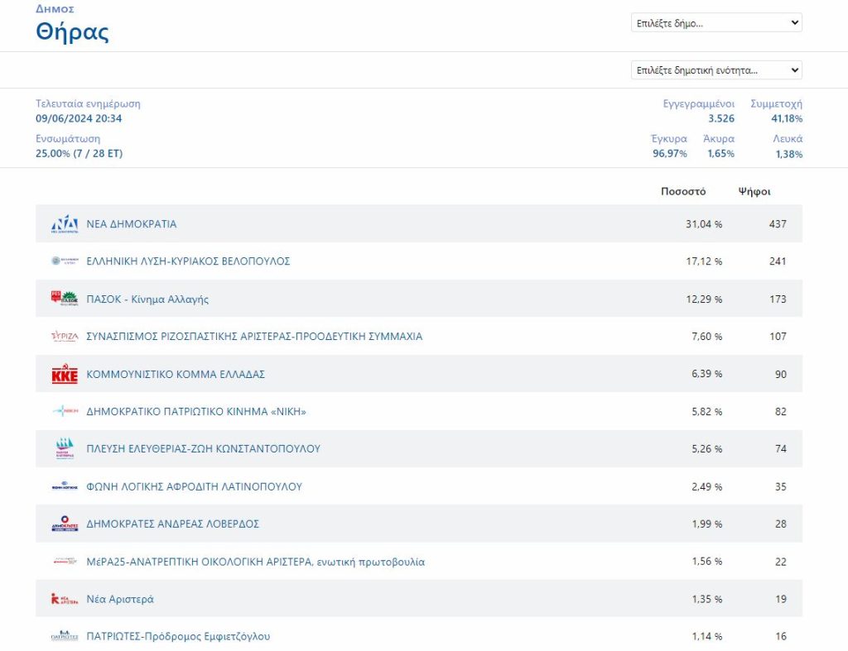Open the 'Επιλέξτε δήμο...' dropdown
Screen dimensions: 848x651
pos(716,22)
